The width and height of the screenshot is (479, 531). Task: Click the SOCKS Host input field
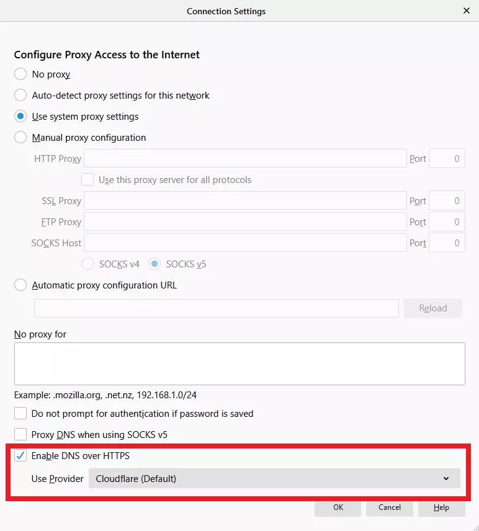(x=245, y=243)
